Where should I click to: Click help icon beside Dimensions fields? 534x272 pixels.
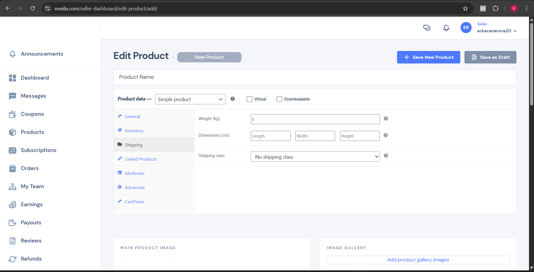386,135
